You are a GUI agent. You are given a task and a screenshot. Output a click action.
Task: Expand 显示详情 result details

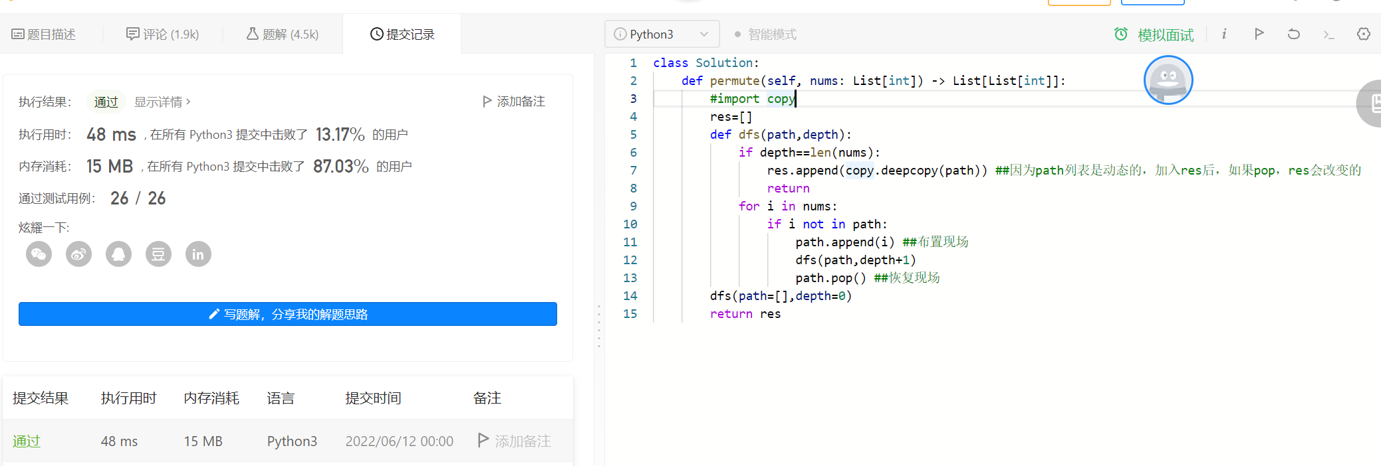click(x=162, y=102)
